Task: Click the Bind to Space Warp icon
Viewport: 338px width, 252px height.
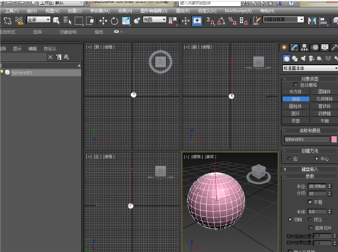Action: click(19, 21)
